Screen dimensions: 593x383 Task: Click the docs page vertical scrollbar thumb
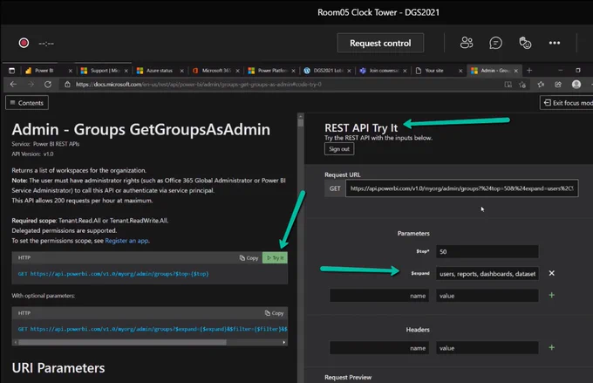[301, 122]
